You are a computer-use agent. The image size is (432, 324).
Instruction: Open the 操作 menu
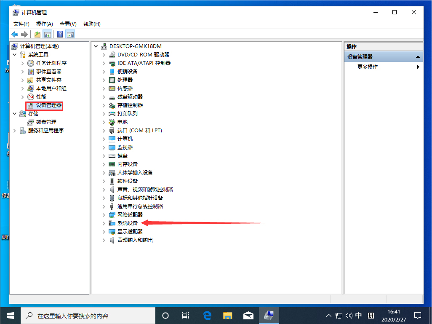pos(44,24)
